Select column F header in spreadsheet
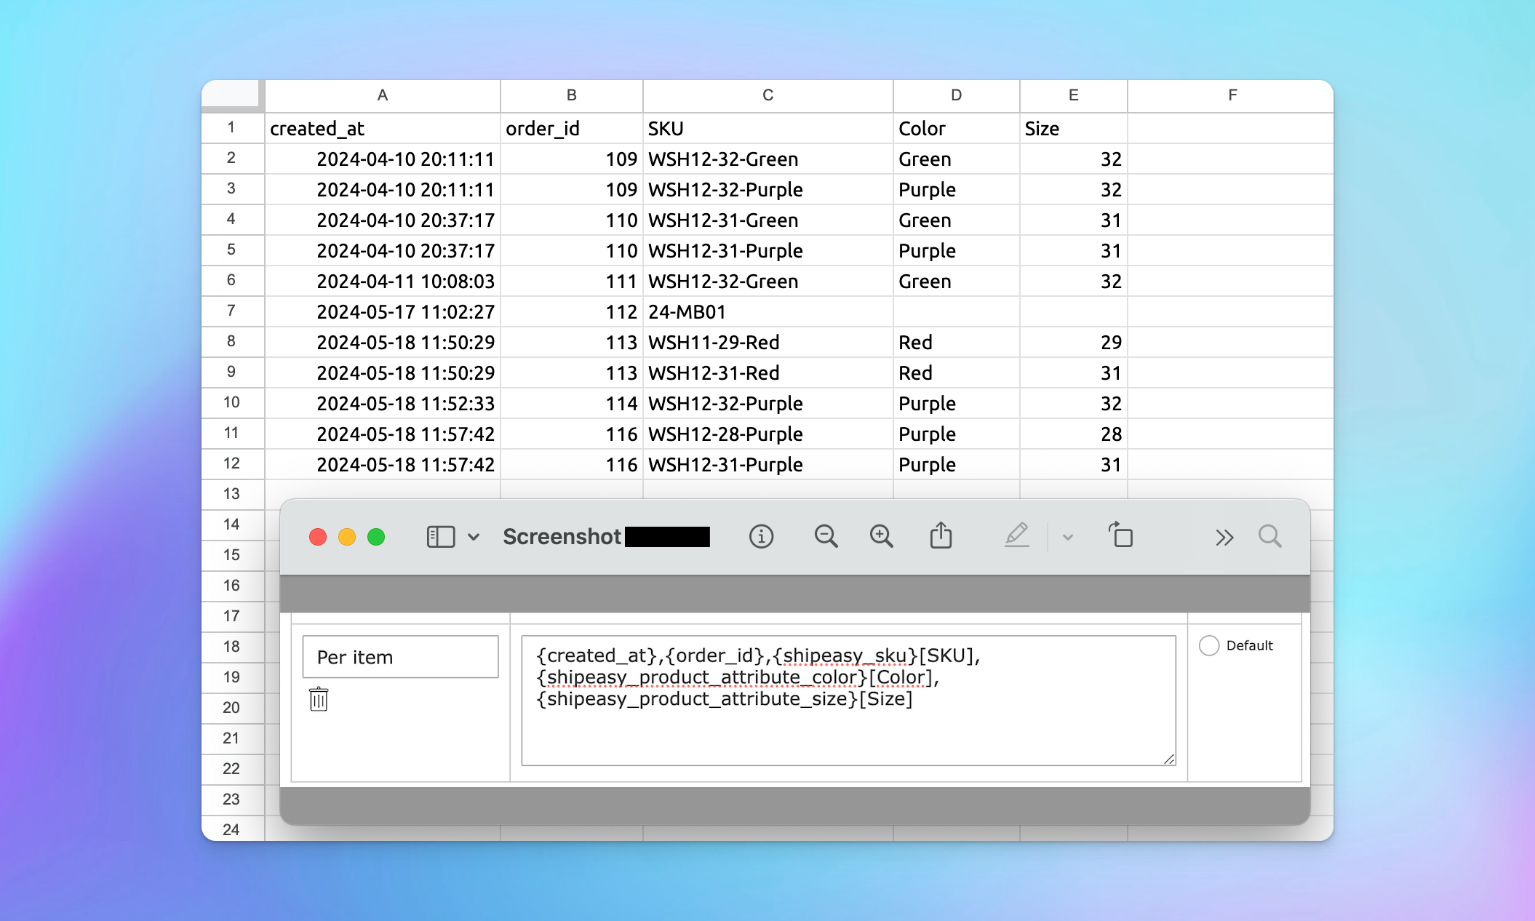 1231,95
